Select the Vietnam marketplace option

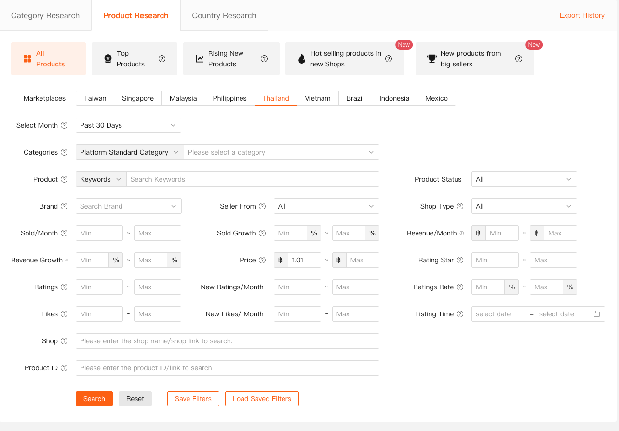click(317, 98)
